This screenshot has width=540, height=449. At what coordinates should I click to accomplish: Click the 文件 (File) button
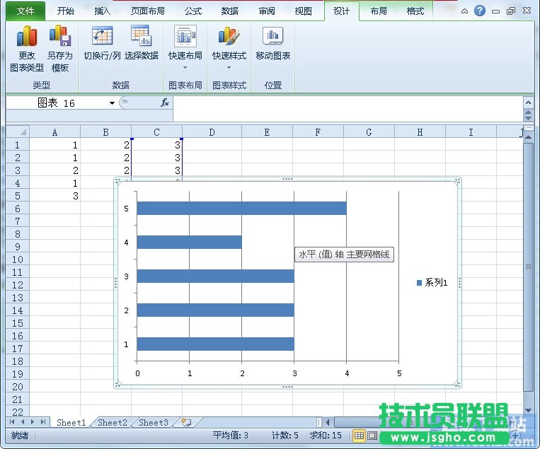pyautogui.click(x=25, y=11)
